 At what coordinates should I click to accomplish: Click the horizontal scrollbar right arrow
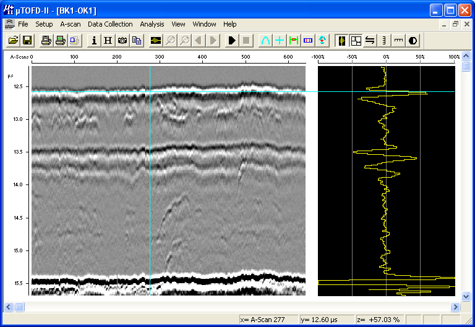click(x=455, y=307)
